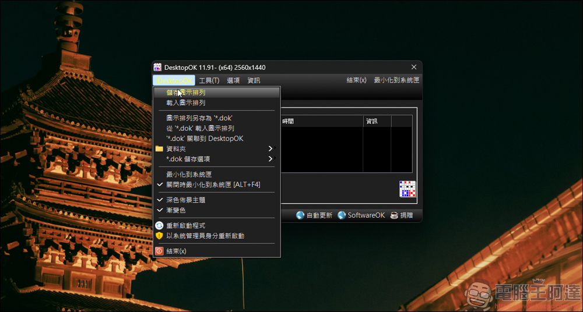583x312 pixels.
Task: Expand the 資料夾 submenu arrow
Action: [x=271, y=149]
